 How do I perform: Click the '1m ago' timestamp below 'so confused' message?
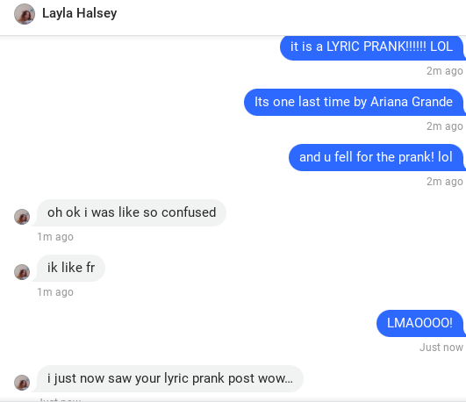tap(55, 237)
